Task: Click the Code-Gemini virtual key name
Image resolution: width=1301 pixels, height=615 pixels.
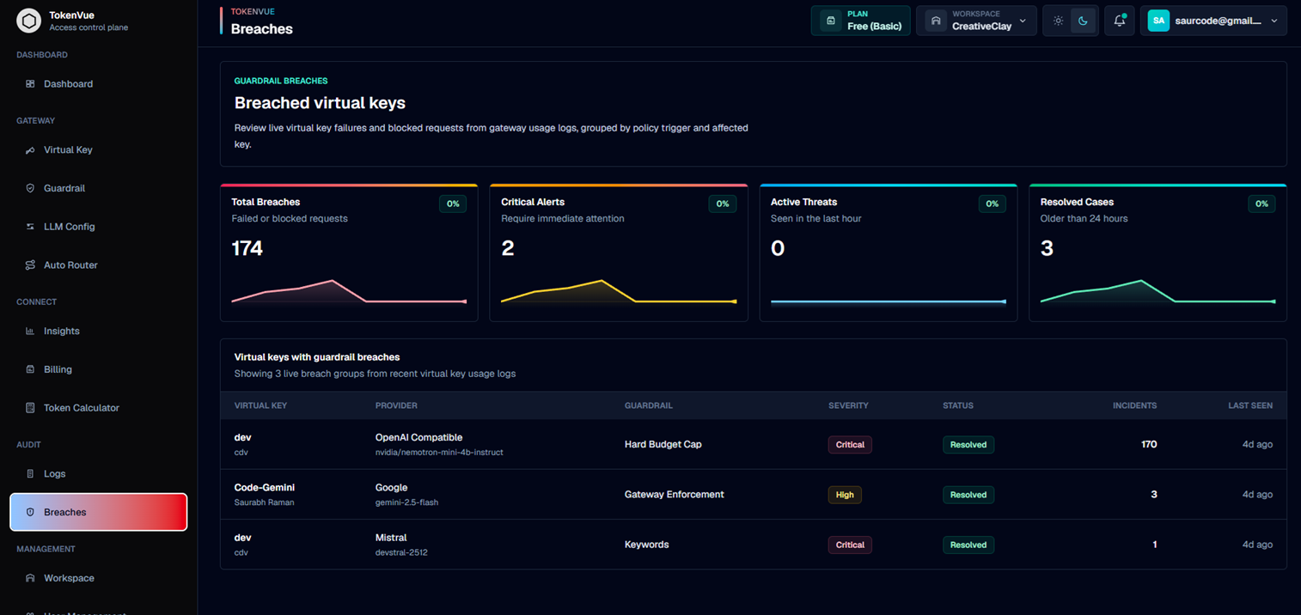Action: 265,488
